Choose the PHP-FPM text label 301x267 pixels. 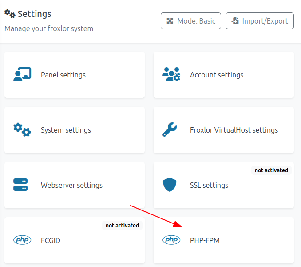(205, 240)
